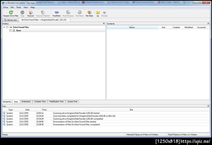Click the Recover toolbar icon
The width and height of the screenshot is (212, 145).
click(31, 13)
